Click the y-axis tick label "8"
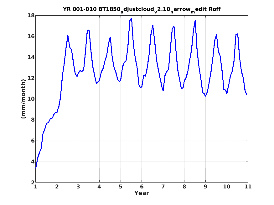The width and height of the screenshot is (274, 205). (x=33, y=120)
